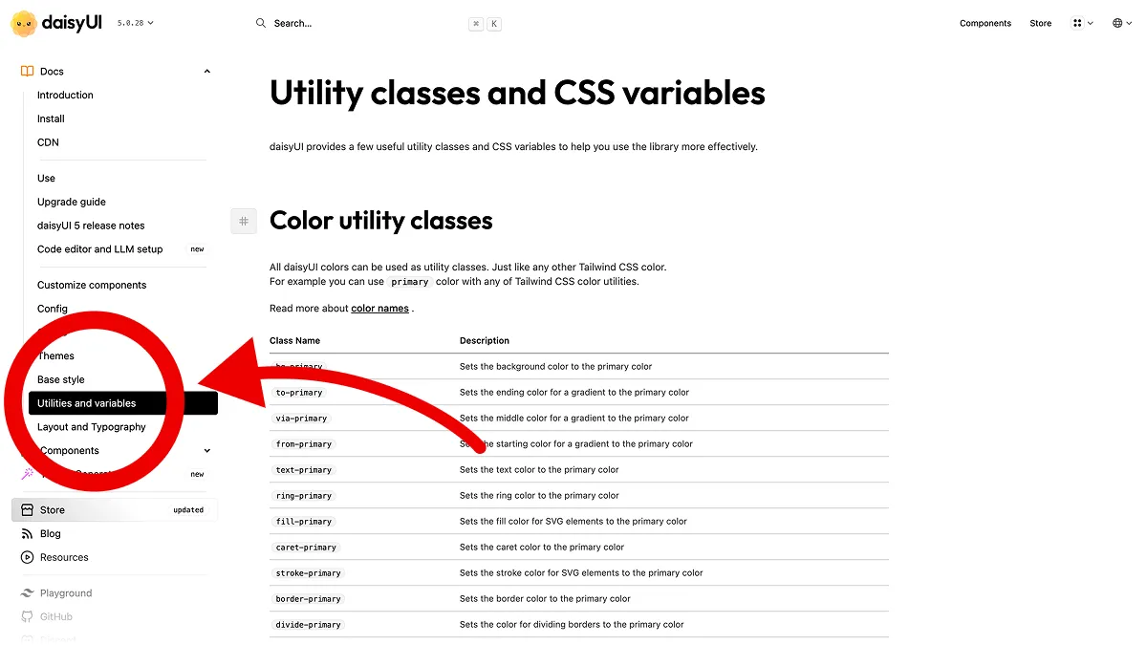Click the search magnifier icon
This screenshot has height=645, width=1147.
(x=261, y=23)
